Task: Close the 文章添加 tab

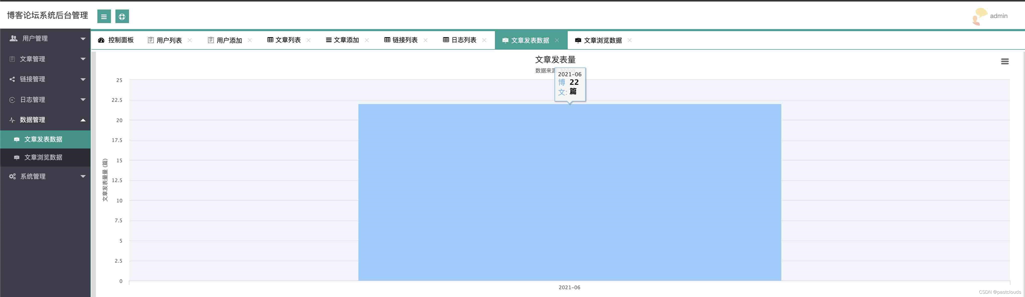Action: (x=367, y=40)
